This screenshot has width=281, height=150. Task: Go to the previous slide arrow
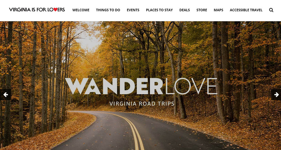(x=6, y=95)
